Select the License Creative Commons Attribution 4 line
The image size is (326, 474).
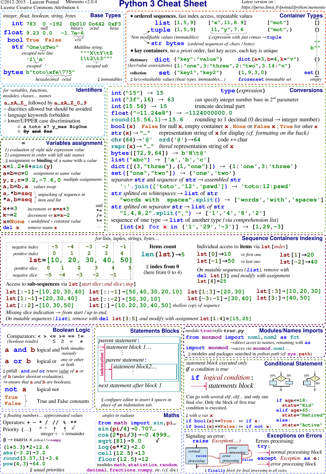[x=39, y=7]
